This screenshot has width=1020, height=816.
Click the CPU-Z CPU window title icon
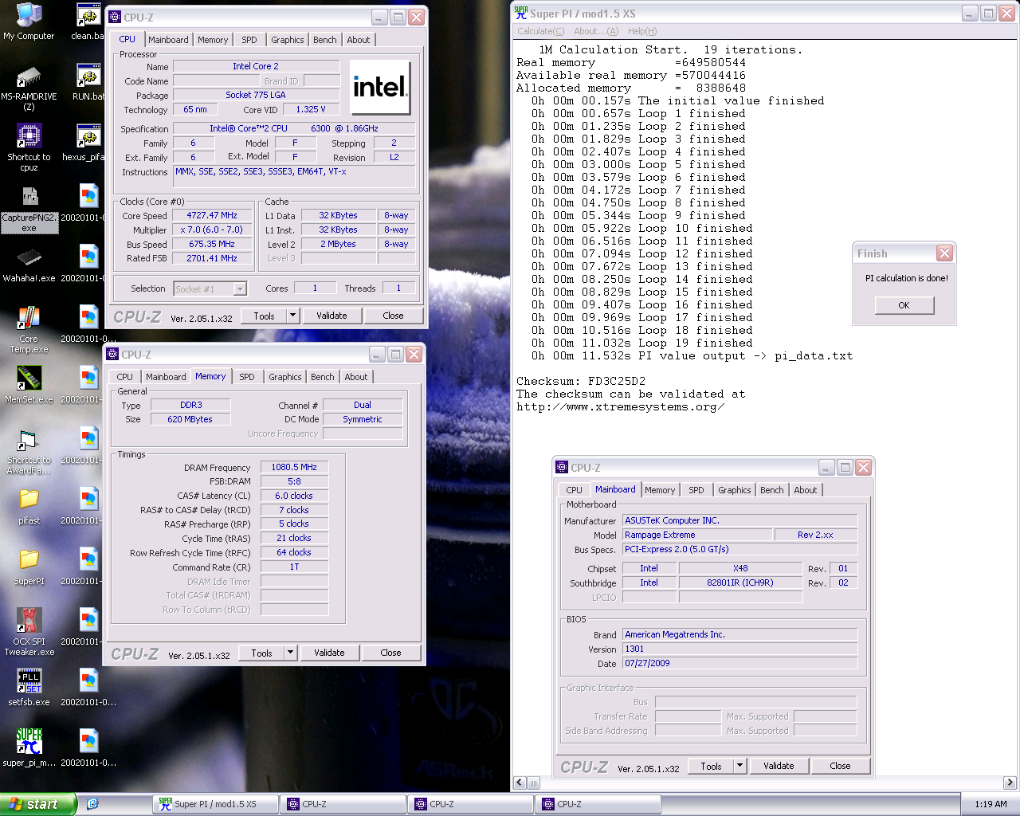click(x=115, y=17)
